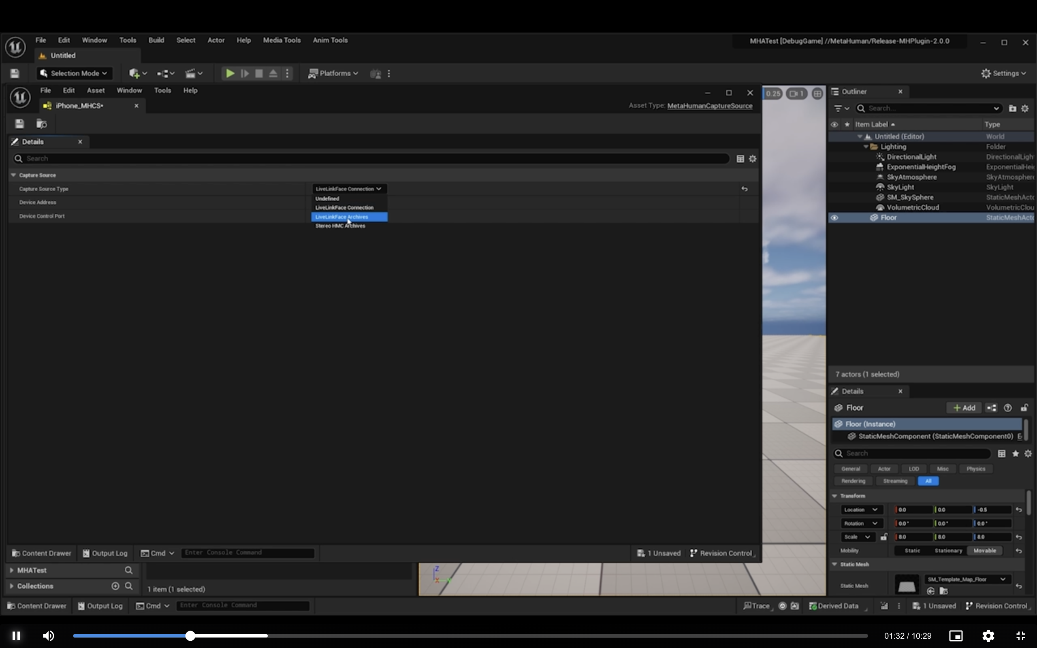Screen dimensions: 1037x648
Task: Select LiveLinkFace Archives option
Action: [349, 217]
